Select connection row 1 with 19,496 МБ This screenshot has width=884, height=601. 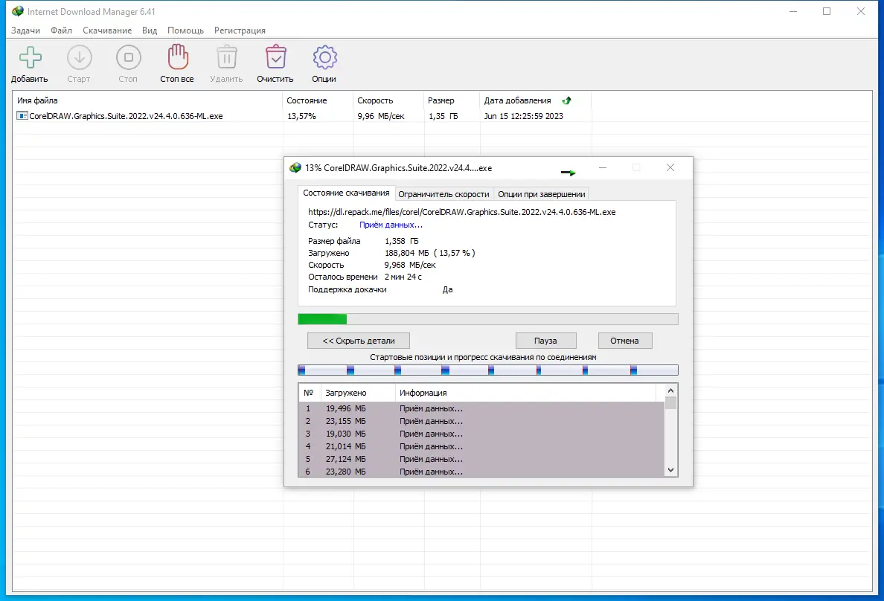(x=481, y=408)
